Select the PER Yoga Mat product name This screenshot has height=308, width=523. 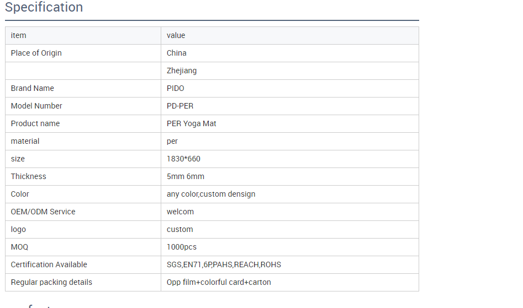[x=192, y=123]
